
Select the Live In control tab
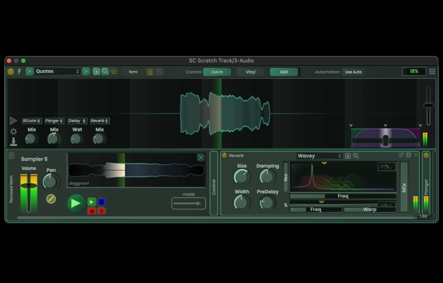(x=217, y=72)
